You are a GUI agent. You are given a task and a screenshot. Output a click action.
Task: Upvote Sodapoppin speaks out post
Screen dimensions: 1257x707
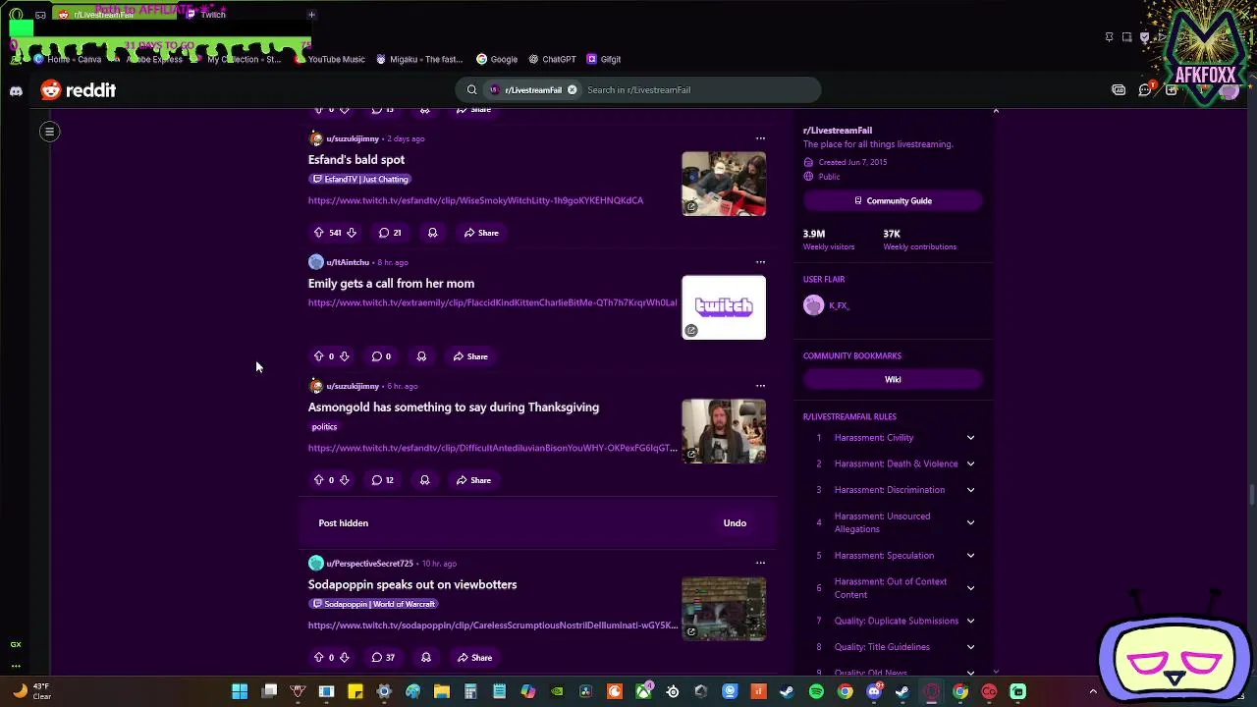(318, 658)
